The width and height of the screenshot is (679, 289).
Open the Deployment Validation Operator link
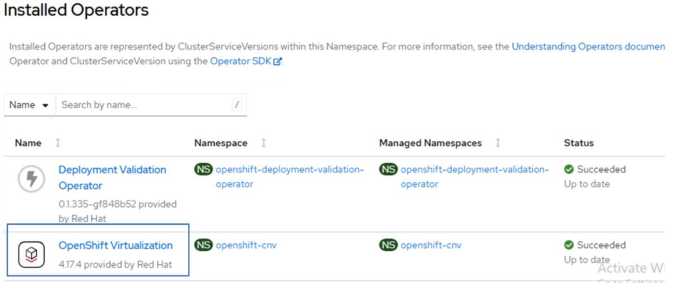coord(112,178)
